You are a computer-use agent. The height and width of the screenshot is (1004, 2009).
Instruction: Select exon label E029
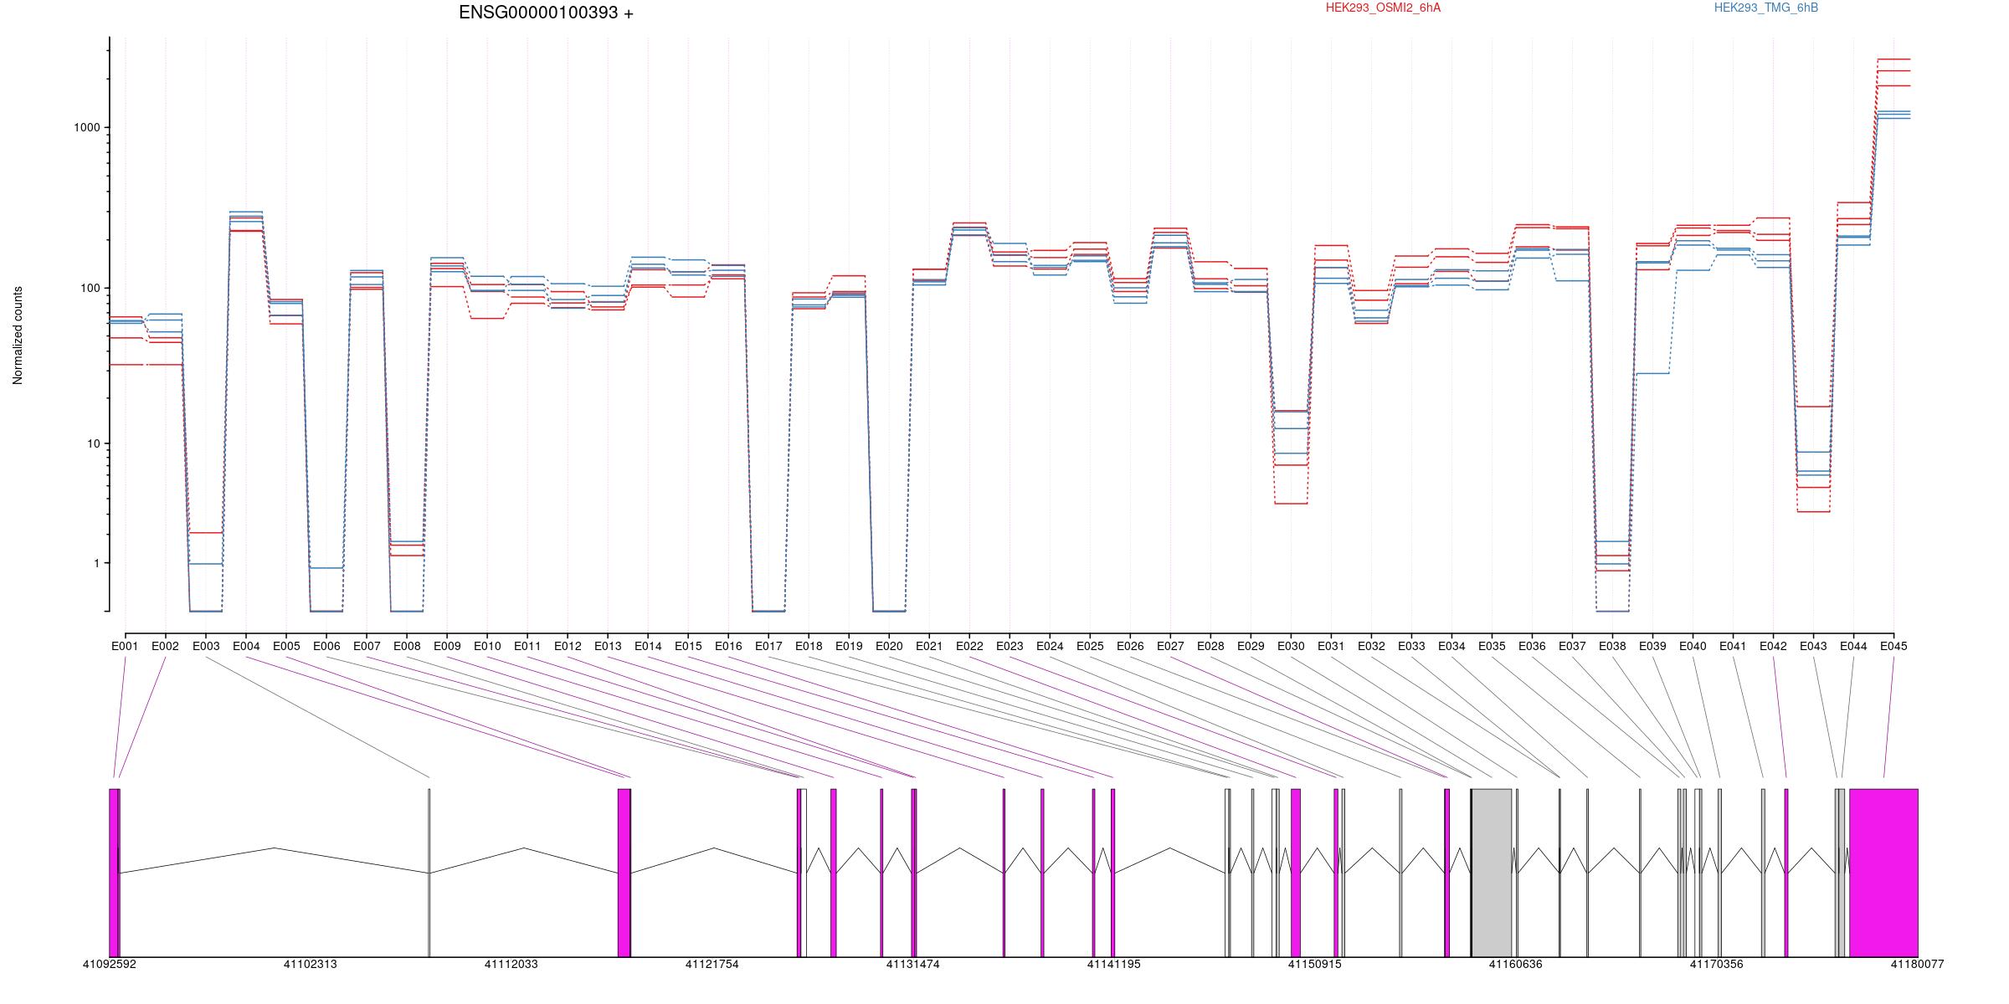[1251, 646]
